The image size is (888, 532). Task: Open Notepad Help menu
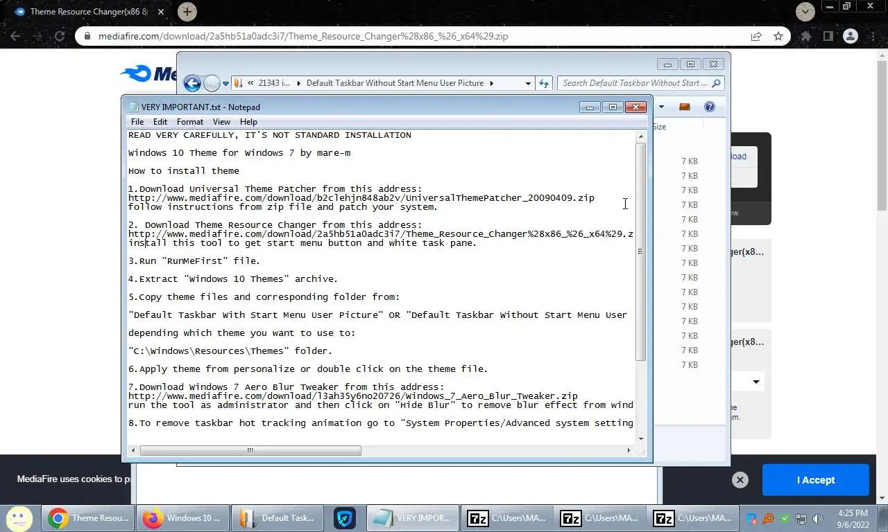(248, 122)
